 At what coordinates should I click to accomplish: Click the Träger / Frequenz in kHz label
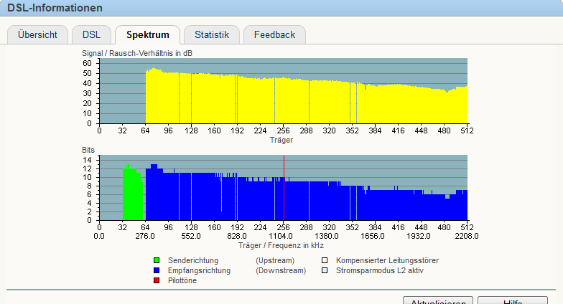(283, 245)
